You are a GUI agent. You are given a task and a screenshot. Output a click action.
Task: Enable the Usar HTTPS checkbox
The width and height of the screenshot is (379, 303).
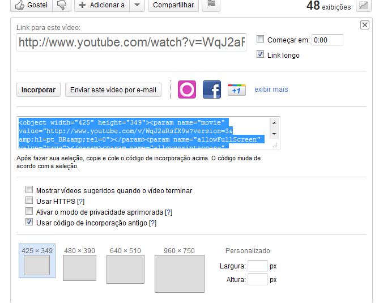[x=29, y=200]
